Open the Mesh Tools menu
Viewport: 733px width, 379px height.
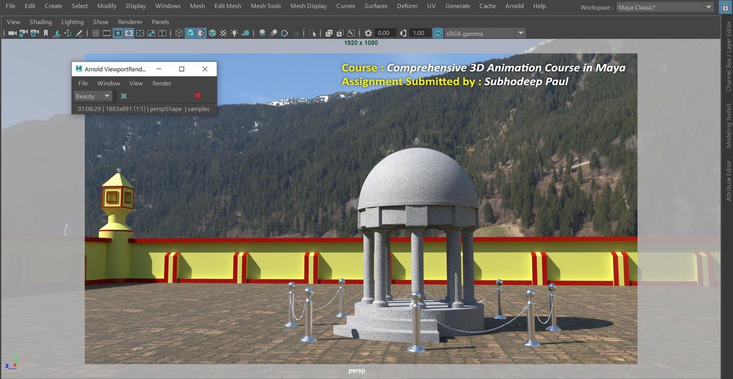pyautogui.click(x=266, y=6)
